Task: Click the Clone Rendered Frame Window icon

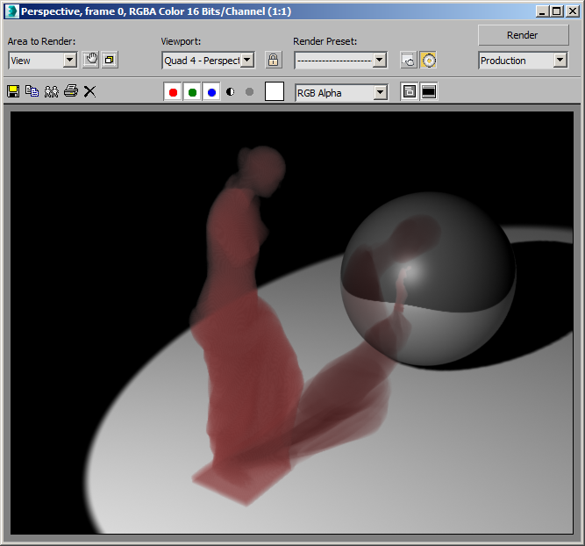Action: point(52,91)
